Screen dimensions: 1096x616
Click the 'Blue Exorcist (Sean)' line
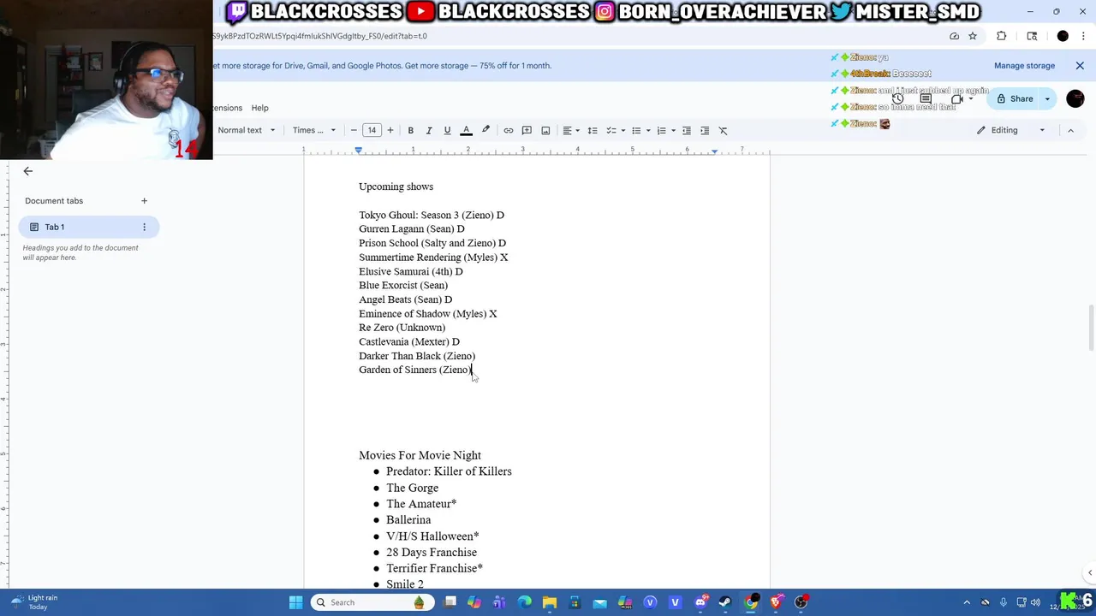coord(403,285)
